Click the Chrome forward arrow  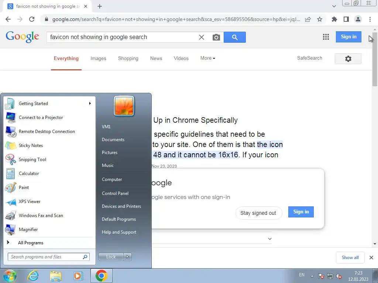(20, 19)
